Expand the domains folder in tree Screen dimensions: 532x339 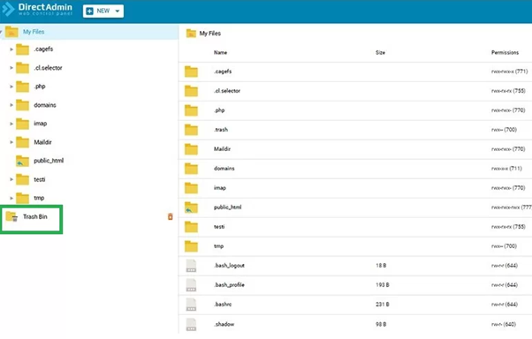[11, 105]
